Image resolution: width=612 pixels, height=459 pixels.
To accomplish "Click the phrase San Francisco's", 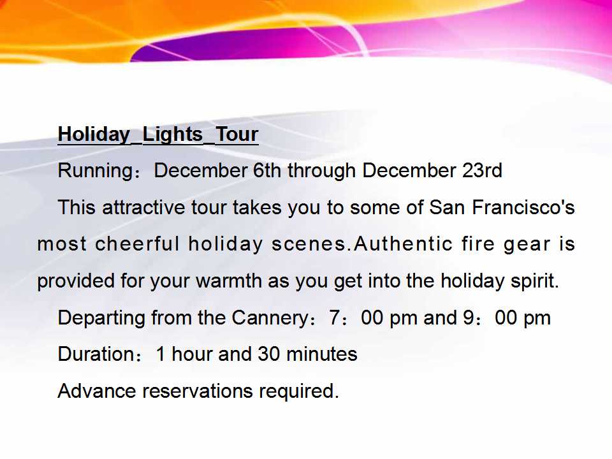I will click(x=502, y=207).
